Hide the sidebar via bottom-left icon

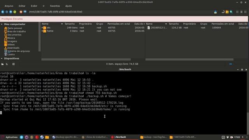14,64
